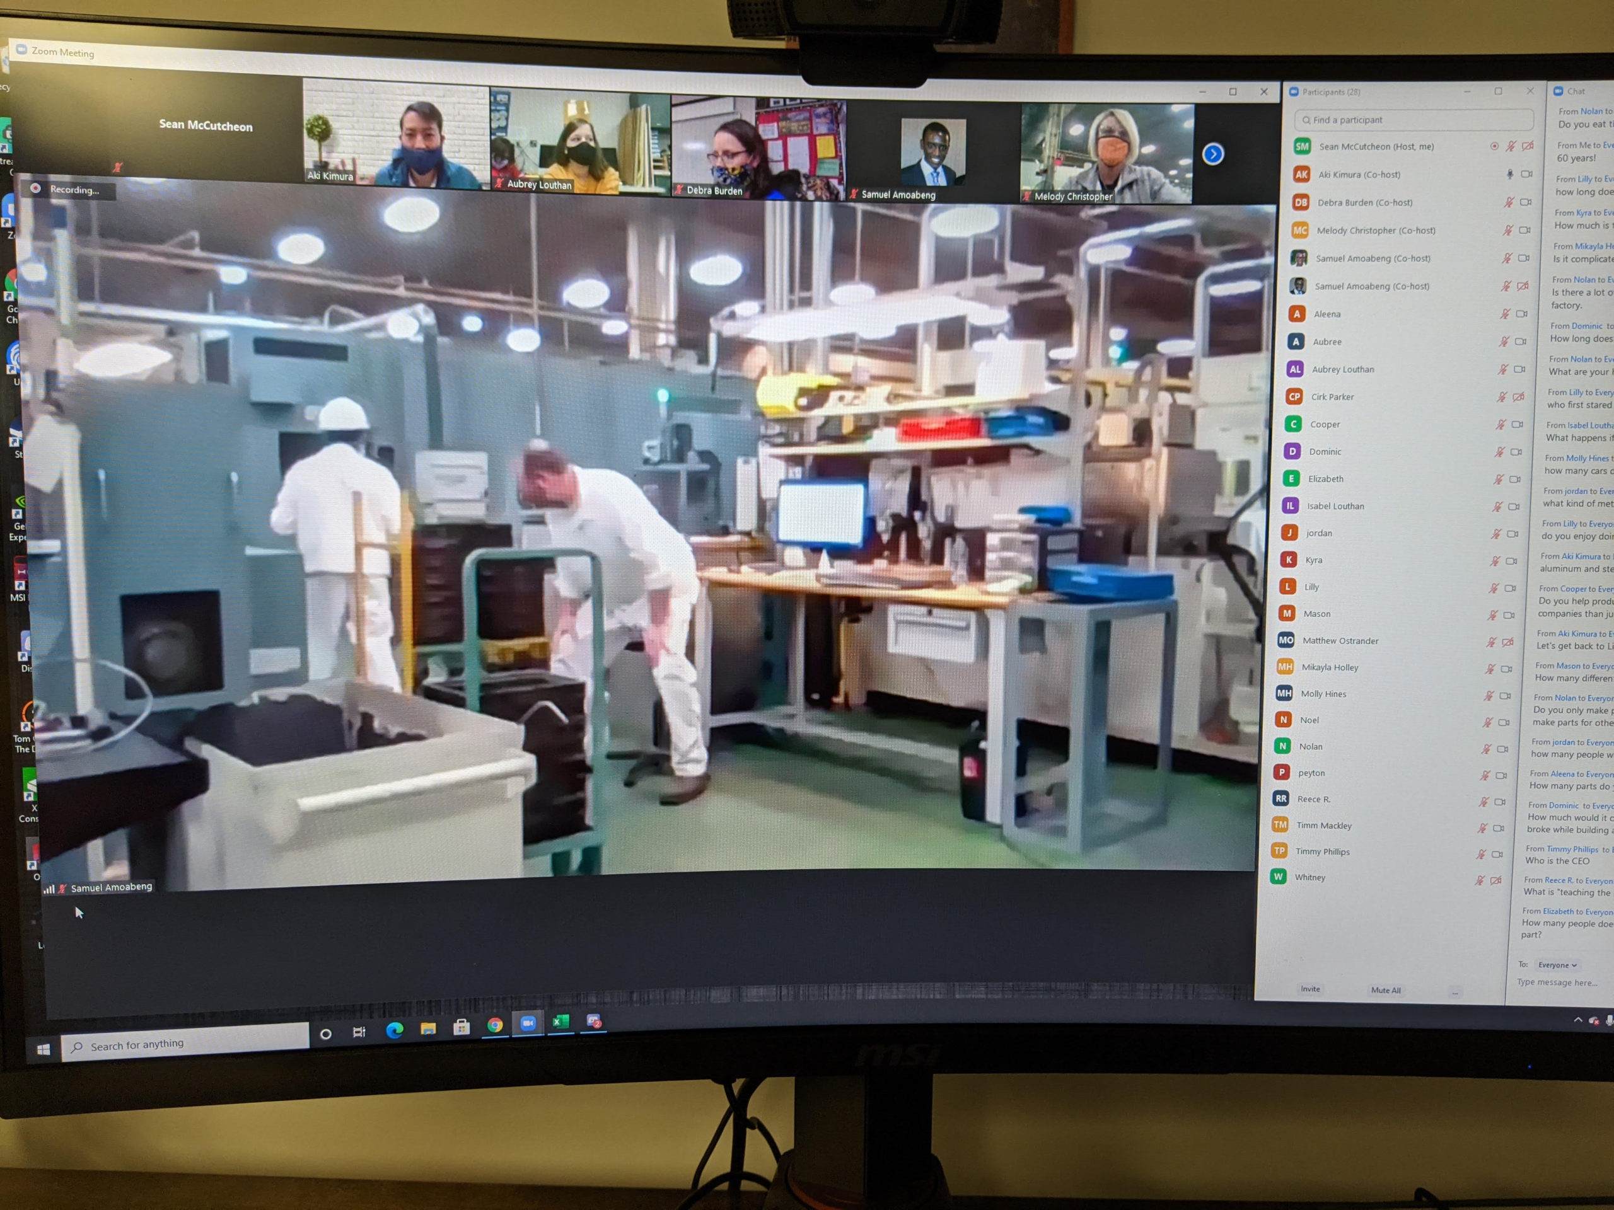Click Melody Christopher's camera icon
Image resolution: width=1614 pixels, height=1210 pixels.
[1524, 230]
